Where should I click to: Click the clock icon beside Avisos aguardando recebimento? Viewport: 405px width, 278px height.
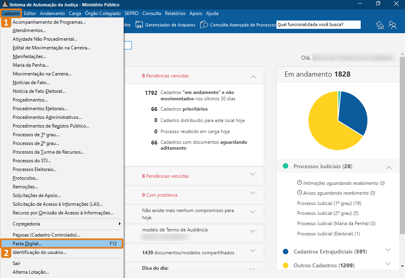[x=299, y=193]
